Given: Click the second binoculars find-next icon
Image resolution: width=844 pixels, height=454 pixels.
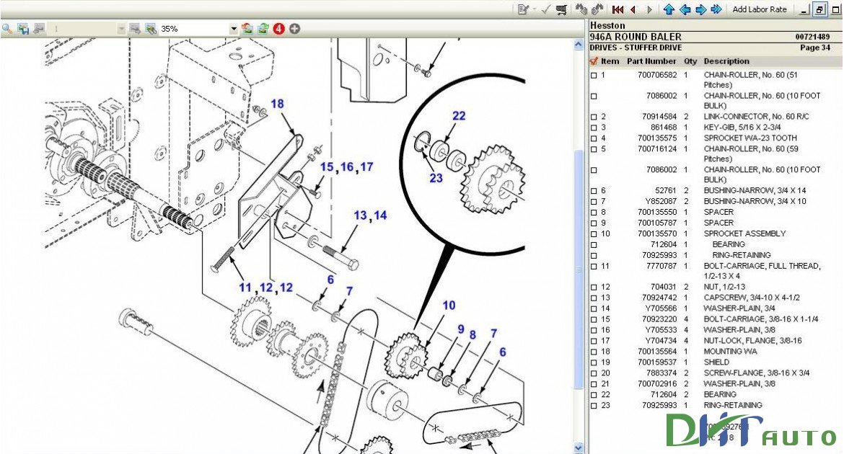Looking at the screenshot, I should click(597, 9).
